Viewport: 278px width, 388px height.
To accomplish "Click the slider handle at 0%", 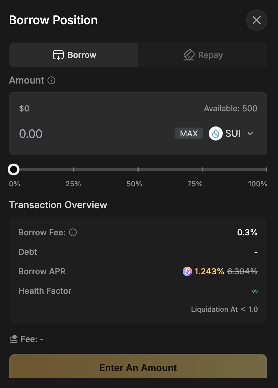I will click(14, 169).
